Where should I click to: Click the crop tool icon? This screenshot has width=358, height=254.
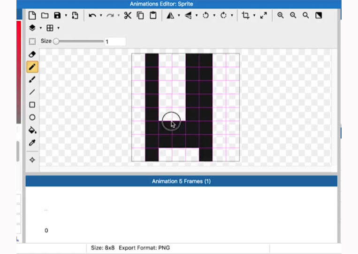coord(245,15)
